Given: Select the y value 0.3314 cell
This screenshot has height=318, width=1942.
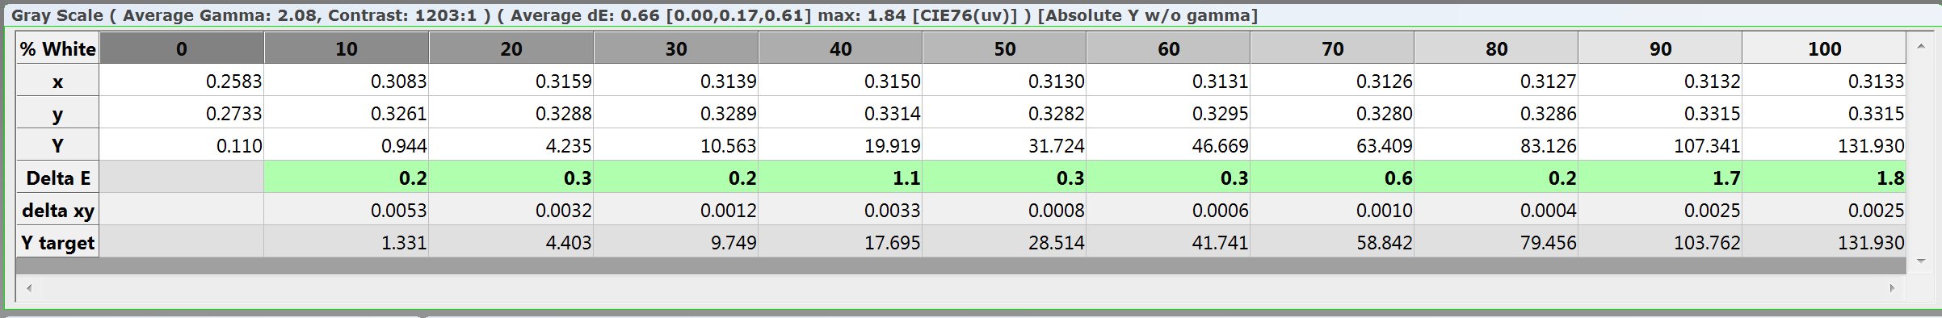Looking at the screenshot, I should click(841, 113).
